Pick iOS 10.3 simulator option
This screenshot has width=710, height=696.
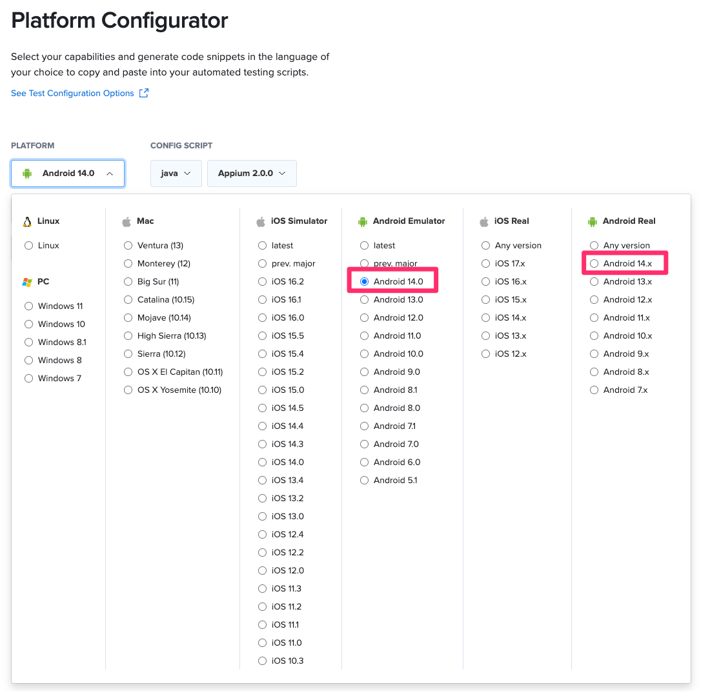click(262, 661)
